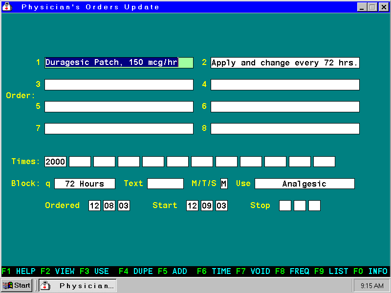The image size is (391, 293).
Task: Click the Text field in Block row
Action: click(x=165, y=184)
